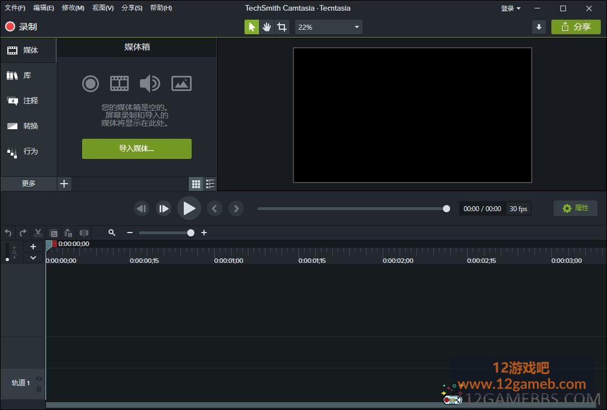The height and width of the screenshot is (410, 607).
Task: Switch to the 行为 behaviors tab
Action: point(28,151)
